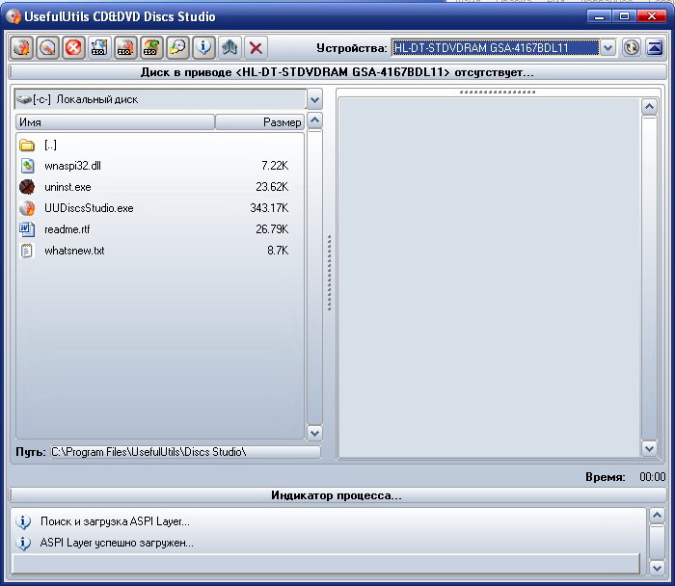Click the disc status message bar
This screenshot has height=586, width=675.
pyautogui.click(x=337, y=72)
